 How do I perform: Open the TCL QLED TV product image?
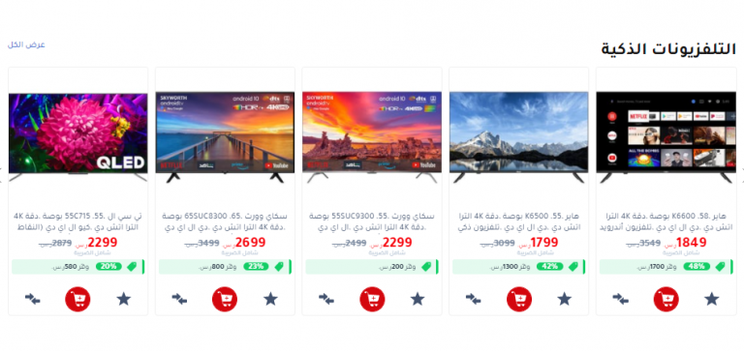[77, 137]
